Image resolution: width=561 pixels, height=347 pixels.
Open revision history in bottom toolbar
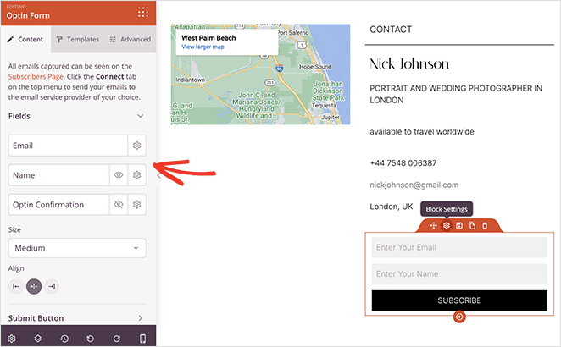click(64, 338)
